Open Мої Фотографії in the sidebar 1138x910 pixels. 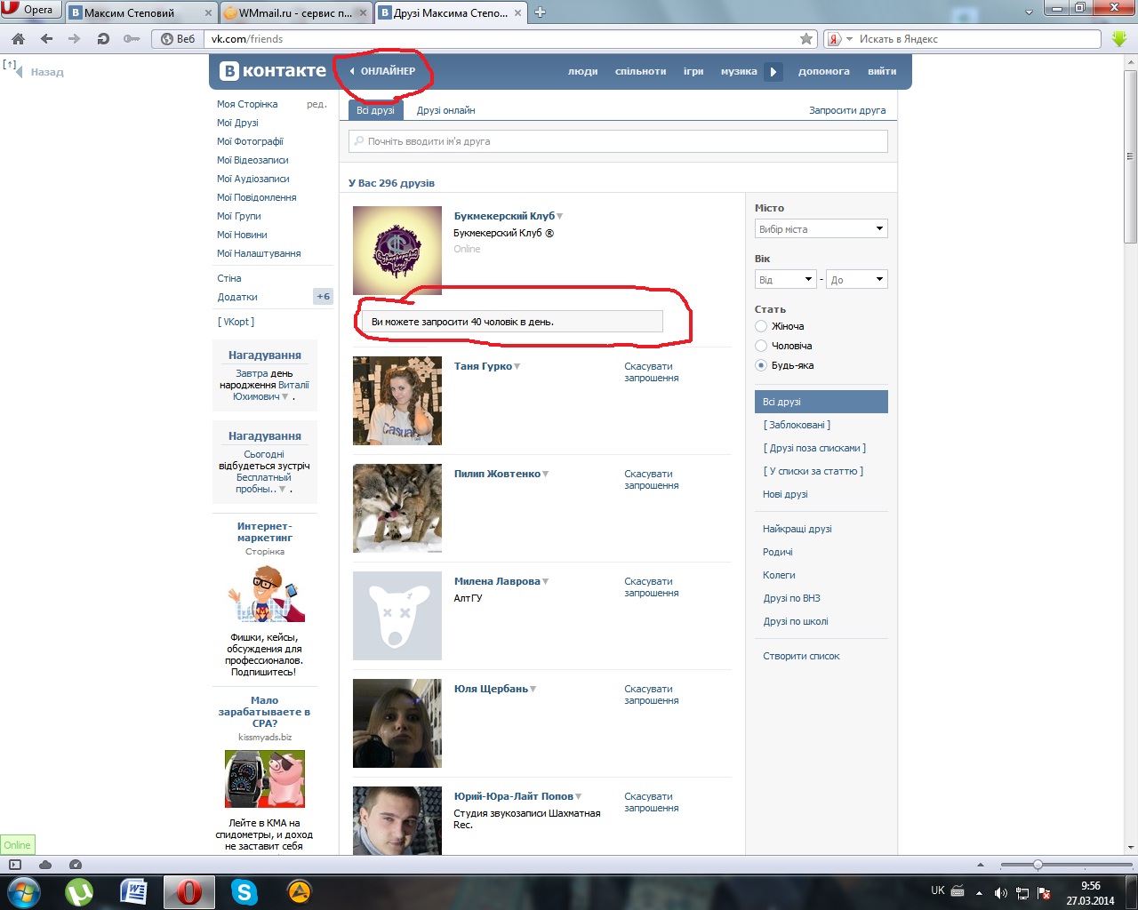[x=250, y=141]
